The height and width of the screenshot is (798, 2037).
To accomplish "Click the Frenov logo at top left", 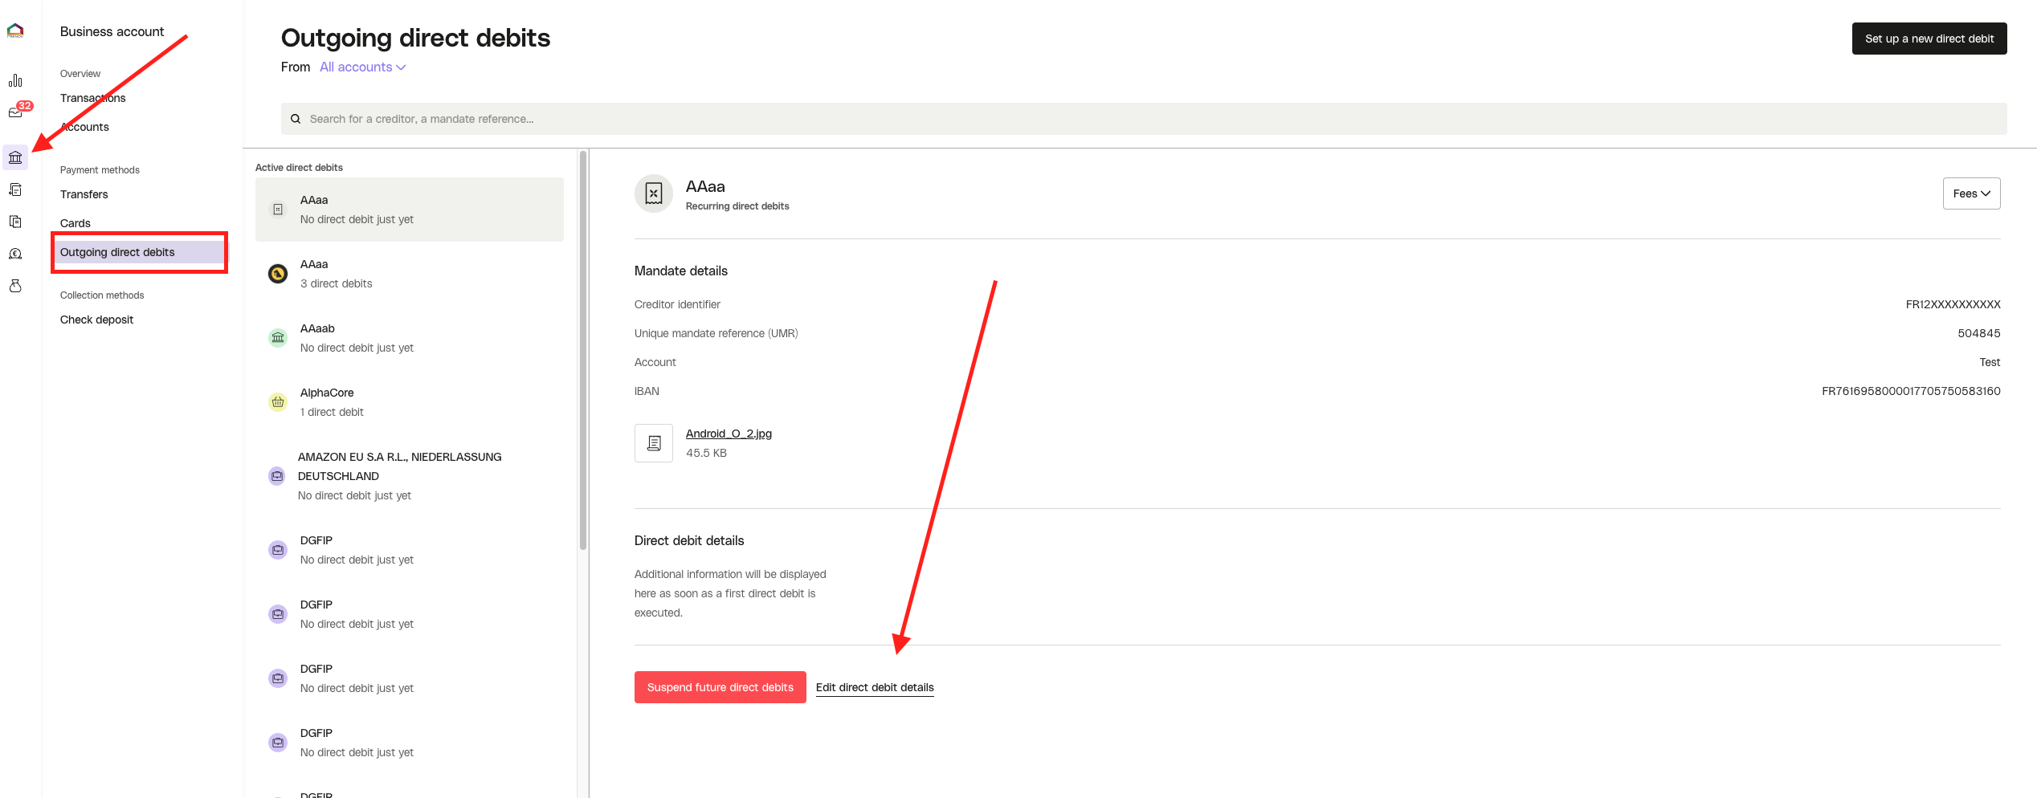I will point(15,31).
